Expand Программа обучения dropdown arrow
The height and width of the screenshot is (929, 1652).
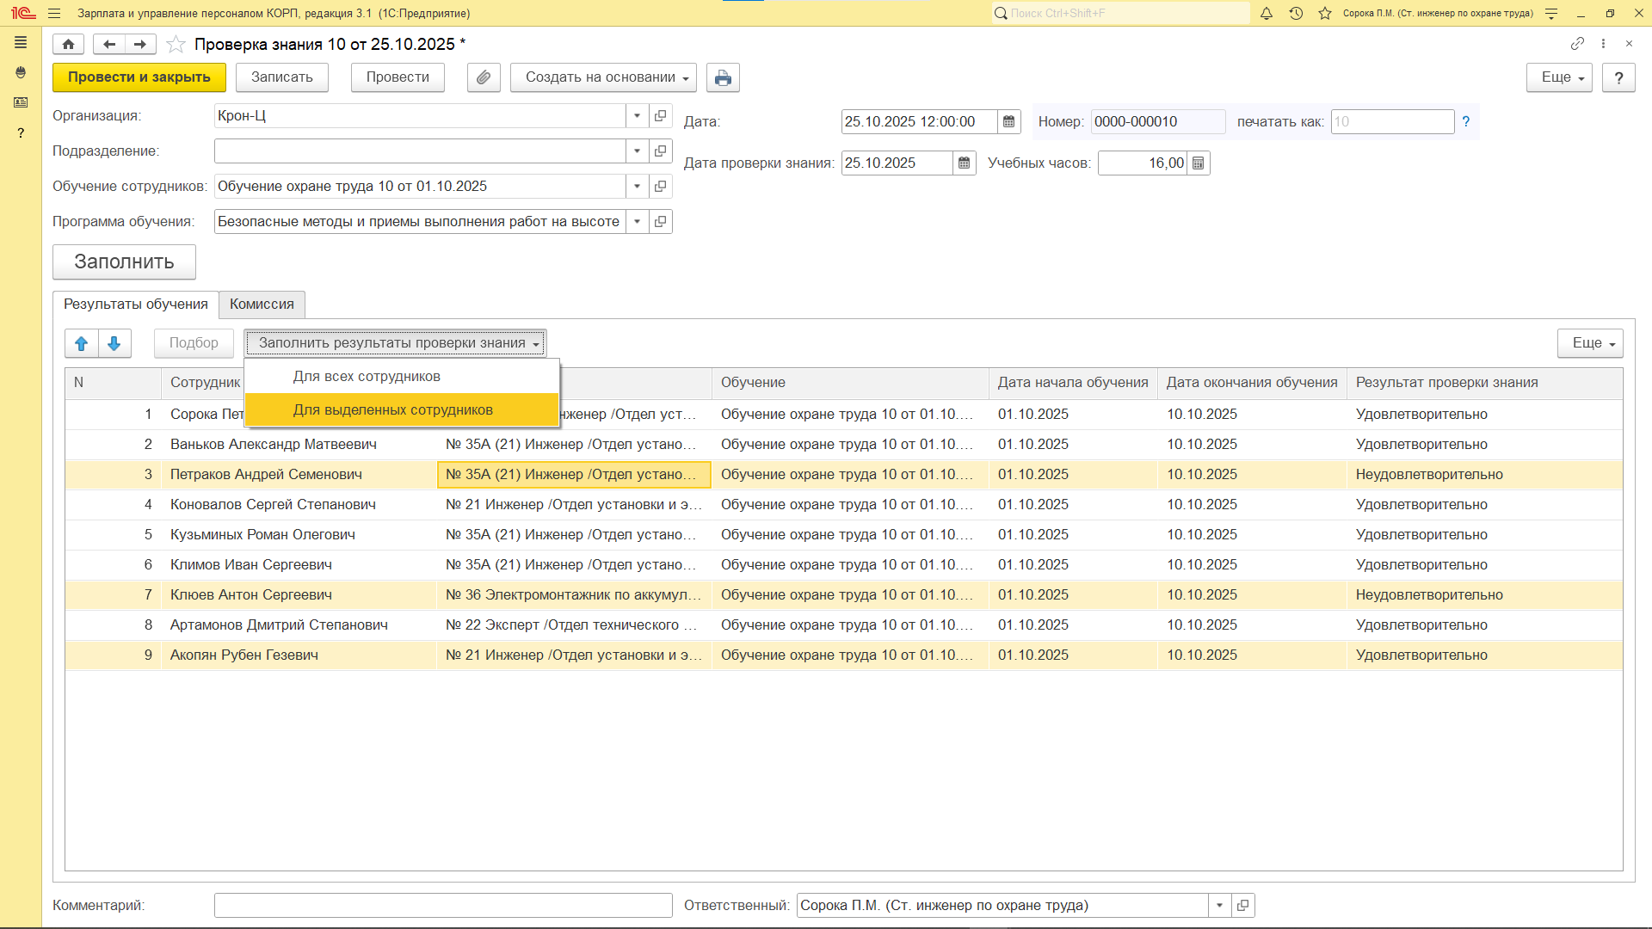[637, 222]
